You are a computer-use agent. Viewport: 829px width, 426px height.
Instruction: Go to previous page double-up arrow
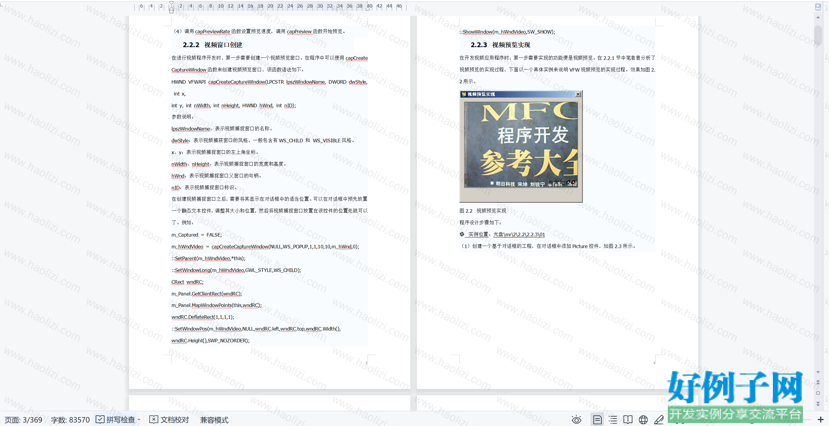818,382
